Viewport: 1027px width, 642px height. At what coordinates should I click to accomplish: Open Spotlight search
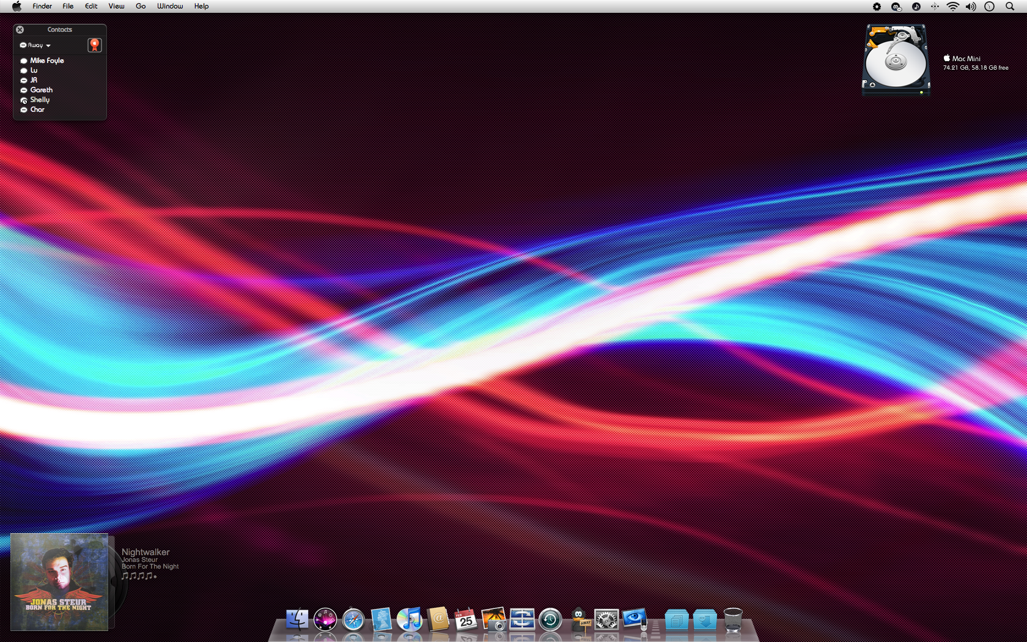[x=1010, y=6]
